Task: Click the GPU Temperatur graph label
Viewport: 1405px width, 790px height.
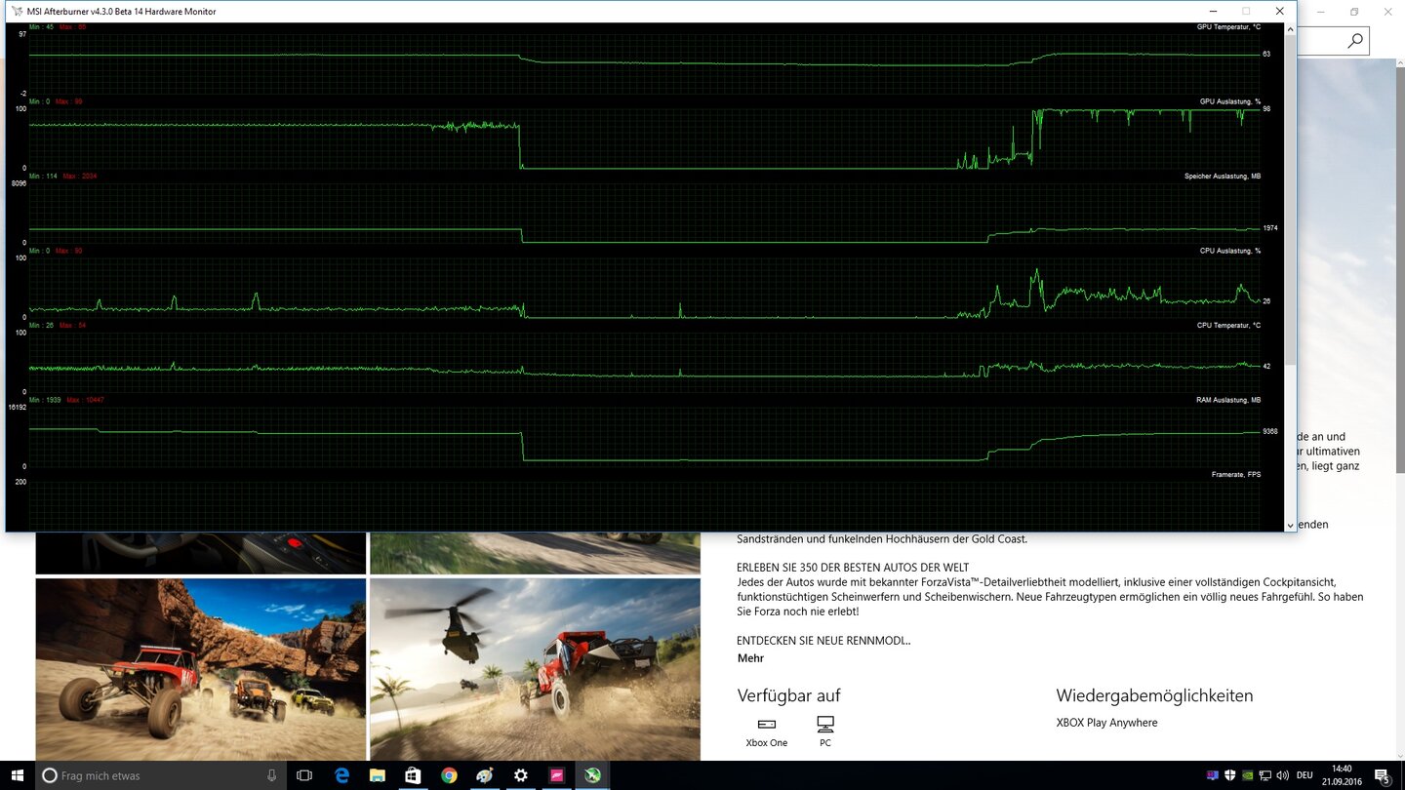Action: (x=1228, y=27)
